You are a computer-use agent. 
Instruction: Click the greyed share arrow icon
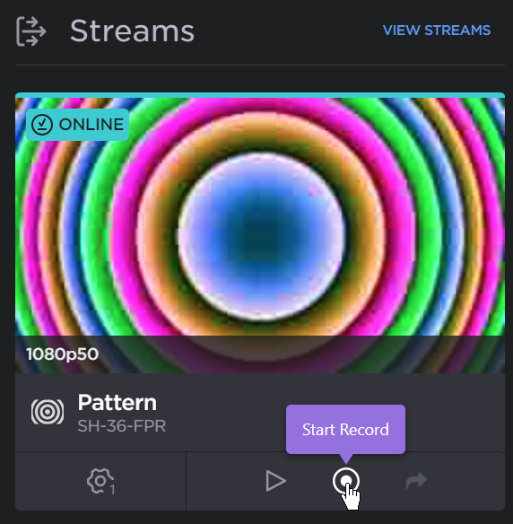(x=416, y=481)
